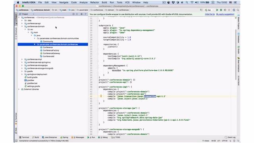The height and width of the screenshot is (143, 254).
Task: Collapse the conferences root project node
Action: click(19, 17)
